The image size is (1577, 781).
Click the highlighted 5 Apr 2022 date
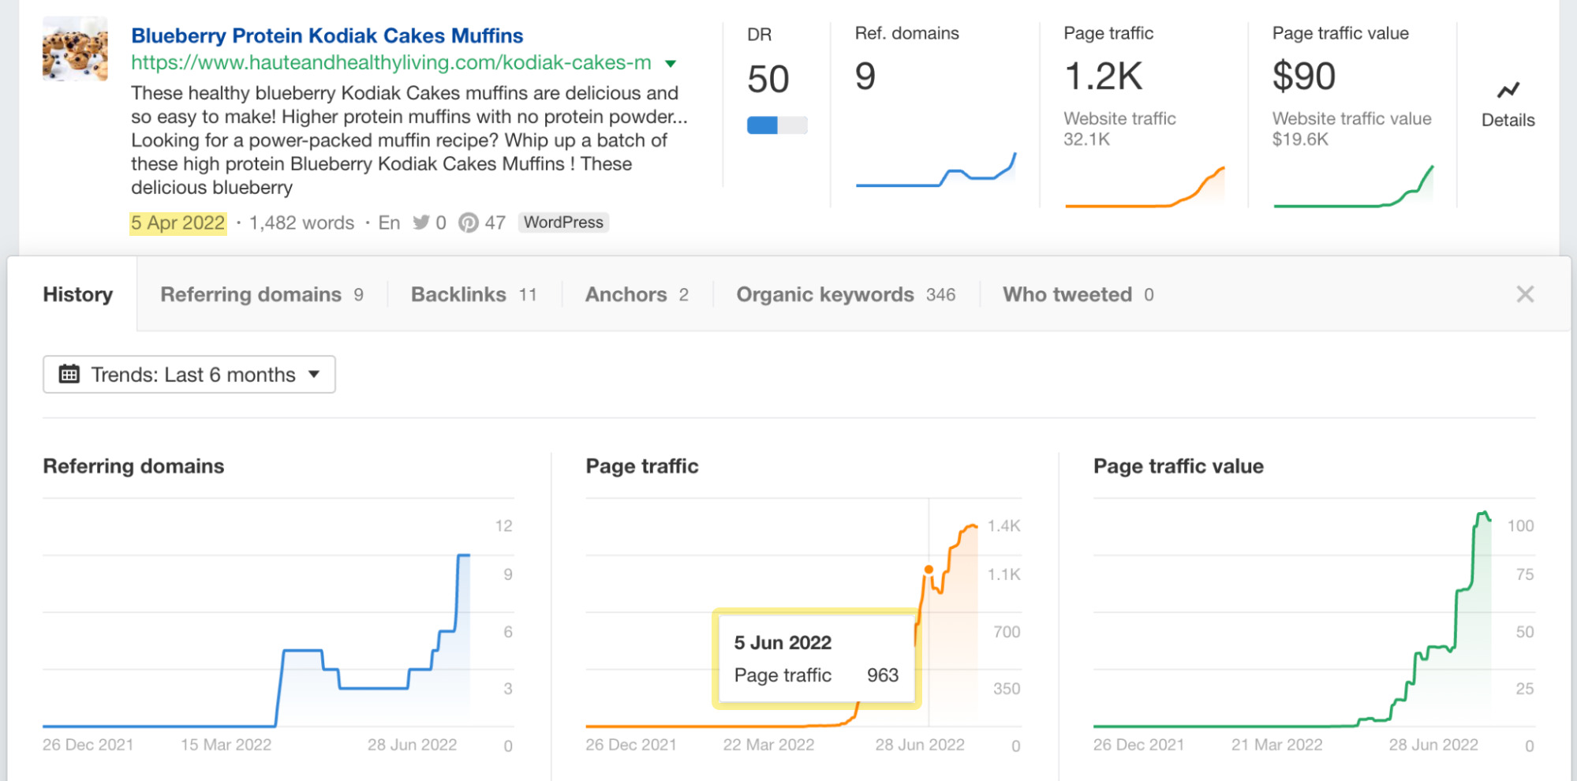pyautogui.click(x=178, y=222)
